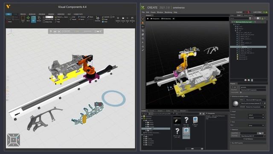Image resolution: width=273 pixels, height=154 pixels.
Task: Click the Add button in the Property panel
Action: point(234,87)
